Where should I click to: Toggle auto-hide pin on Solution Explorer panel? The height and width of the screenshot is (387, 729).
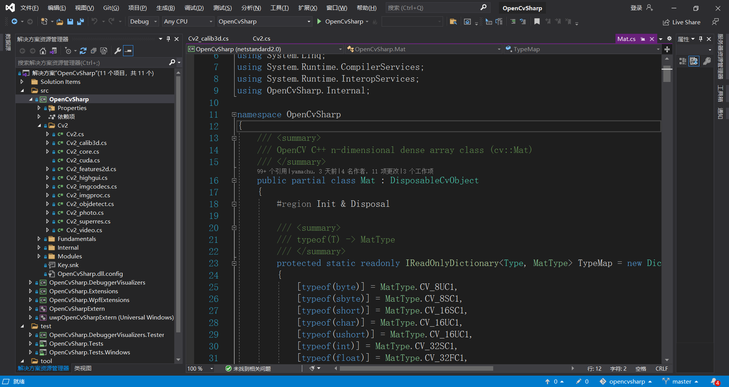[x=169, y=39]
